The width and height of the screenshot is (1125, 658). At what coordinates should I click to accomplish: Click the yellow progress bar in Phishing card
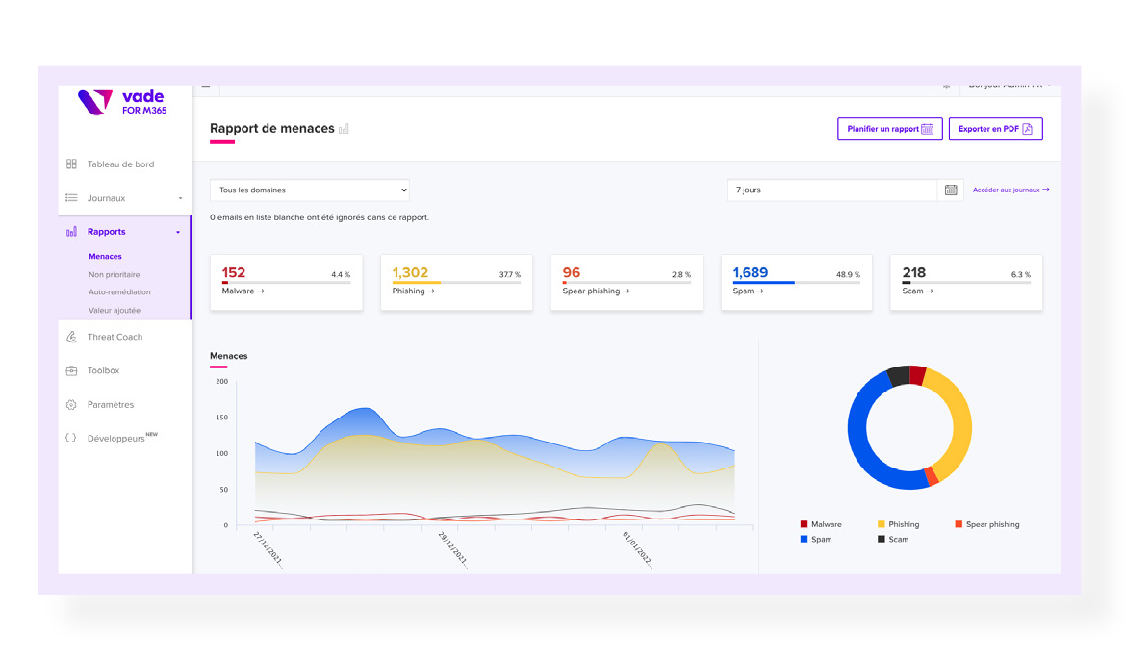(x=416, y=283)
